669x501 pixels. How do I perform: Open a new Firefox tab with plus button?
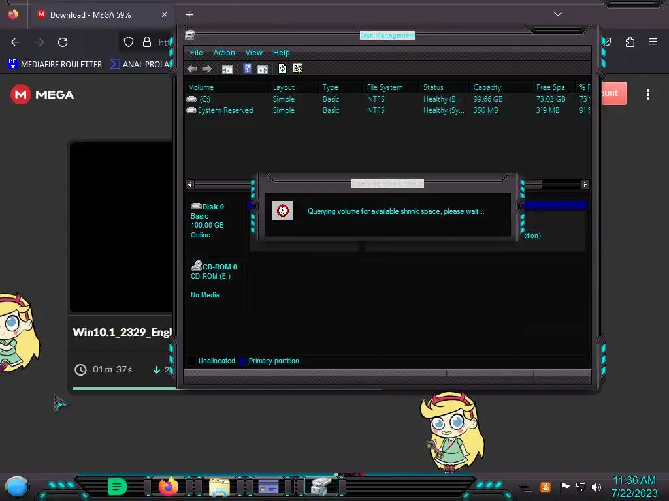189,15
